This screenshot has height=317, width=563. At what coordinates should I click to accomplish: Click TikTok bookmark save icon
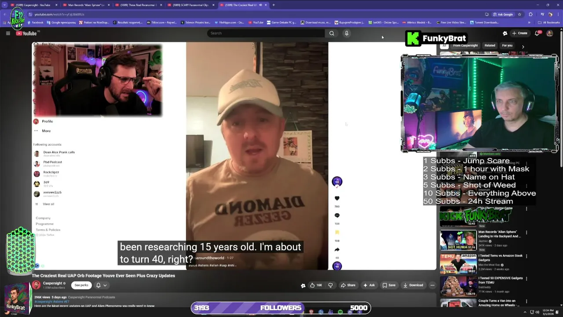point(337,232)
